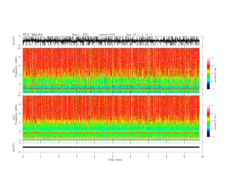Viewport: 228px width, 176px height.
Task: Click the ch.3 flat waveform trace
Action: click(x=111, y=147)
